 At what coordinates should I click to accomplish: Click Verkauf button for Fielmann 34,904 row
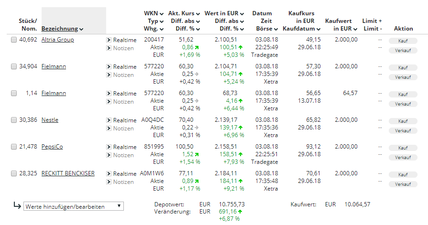[403, 77]
